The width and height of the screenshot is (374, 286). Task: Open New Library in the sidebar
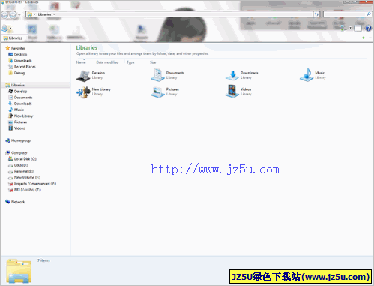23,116
